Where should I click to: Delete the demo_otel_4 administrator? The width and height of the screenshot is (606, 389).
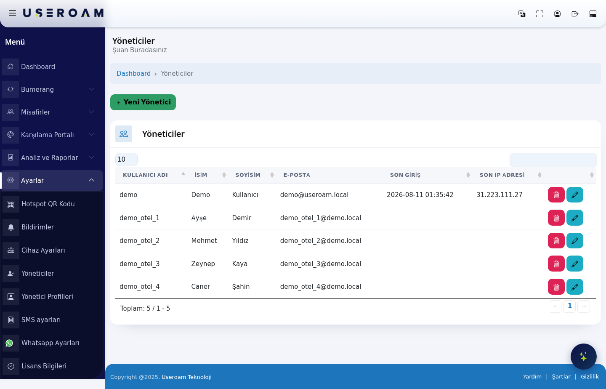pos(556,287)
